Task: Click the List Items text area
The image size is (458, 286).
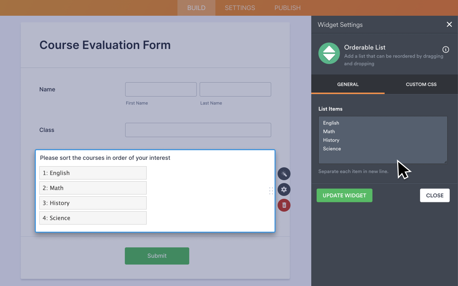Action: tap(383, 140)
